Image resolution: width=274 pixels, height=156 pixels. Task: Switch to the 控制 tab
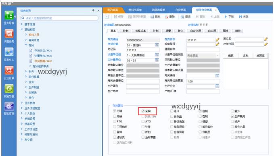tap(125, 31)
